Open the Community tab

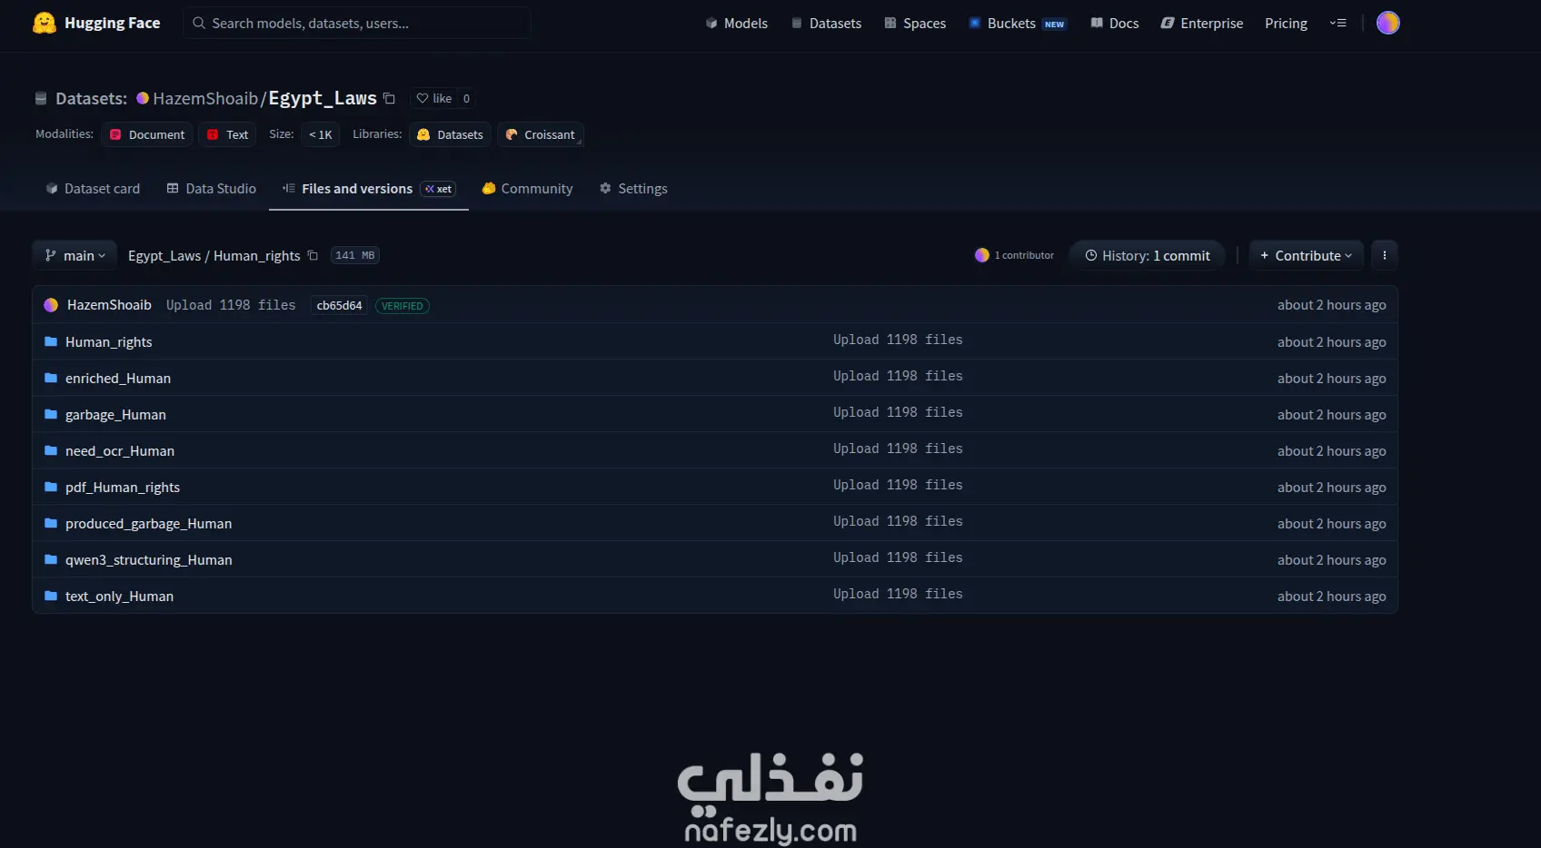point(527,189)
